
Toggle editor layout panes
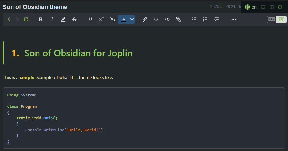(x=272, y=7)
